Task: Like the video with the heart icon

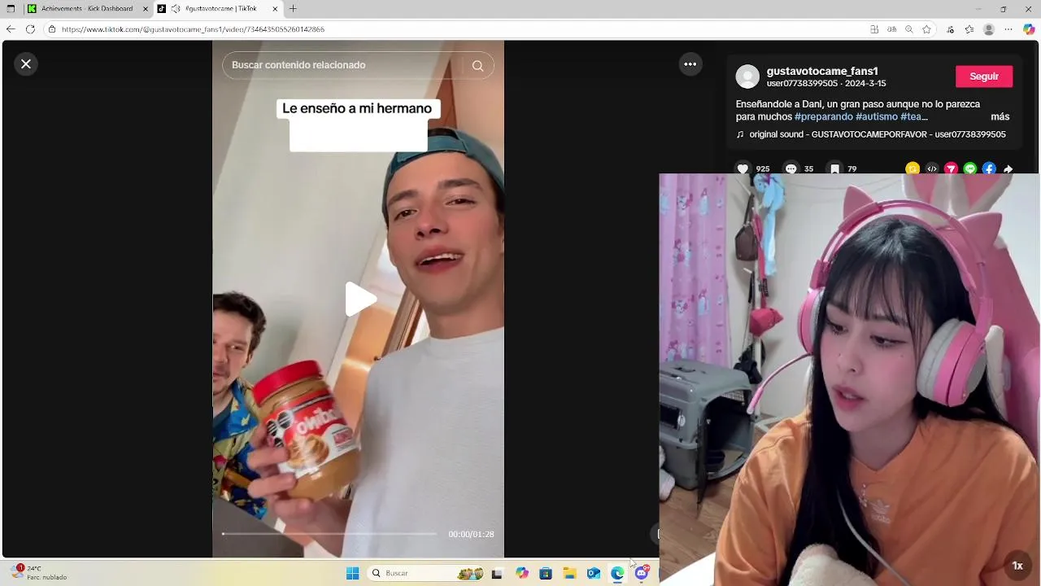Action: tap(743, 168)
